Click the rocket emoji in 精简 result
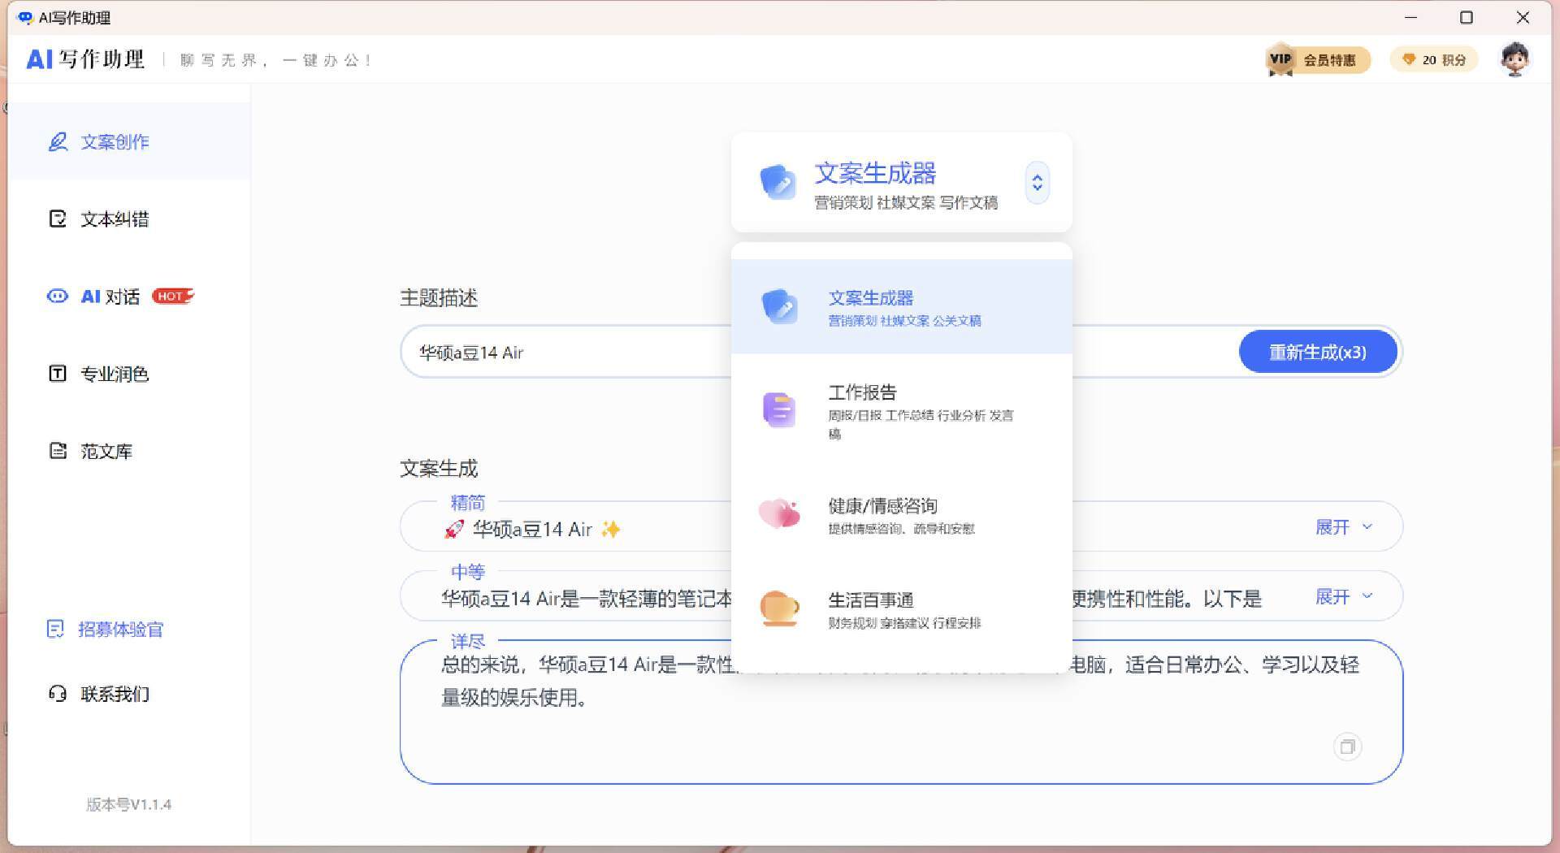This screenshot has height=853, width=1560. click(454, 530)
